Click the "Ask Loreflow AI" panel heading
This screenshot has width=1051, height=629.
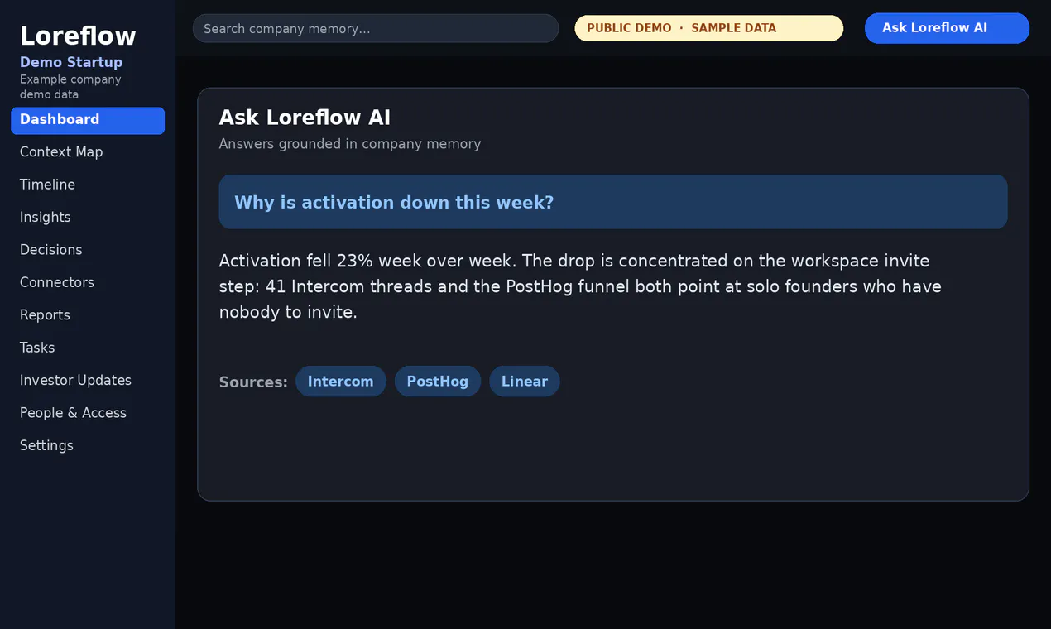(305, 118)
